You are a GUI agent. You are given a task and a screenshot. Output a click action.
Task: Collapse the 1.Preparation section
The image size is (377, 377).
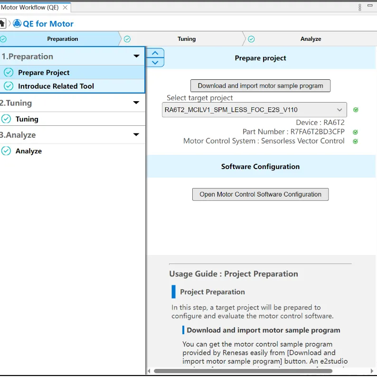point(136,57)
